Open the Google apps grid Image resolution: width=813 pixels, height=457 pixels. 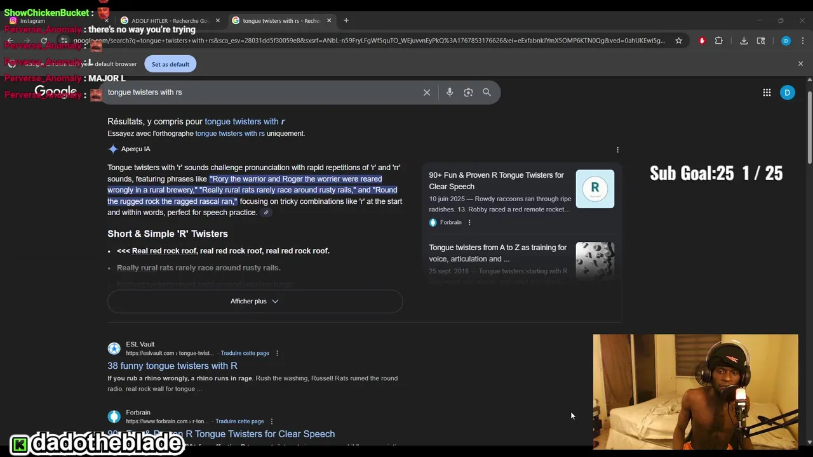(767, 93)
